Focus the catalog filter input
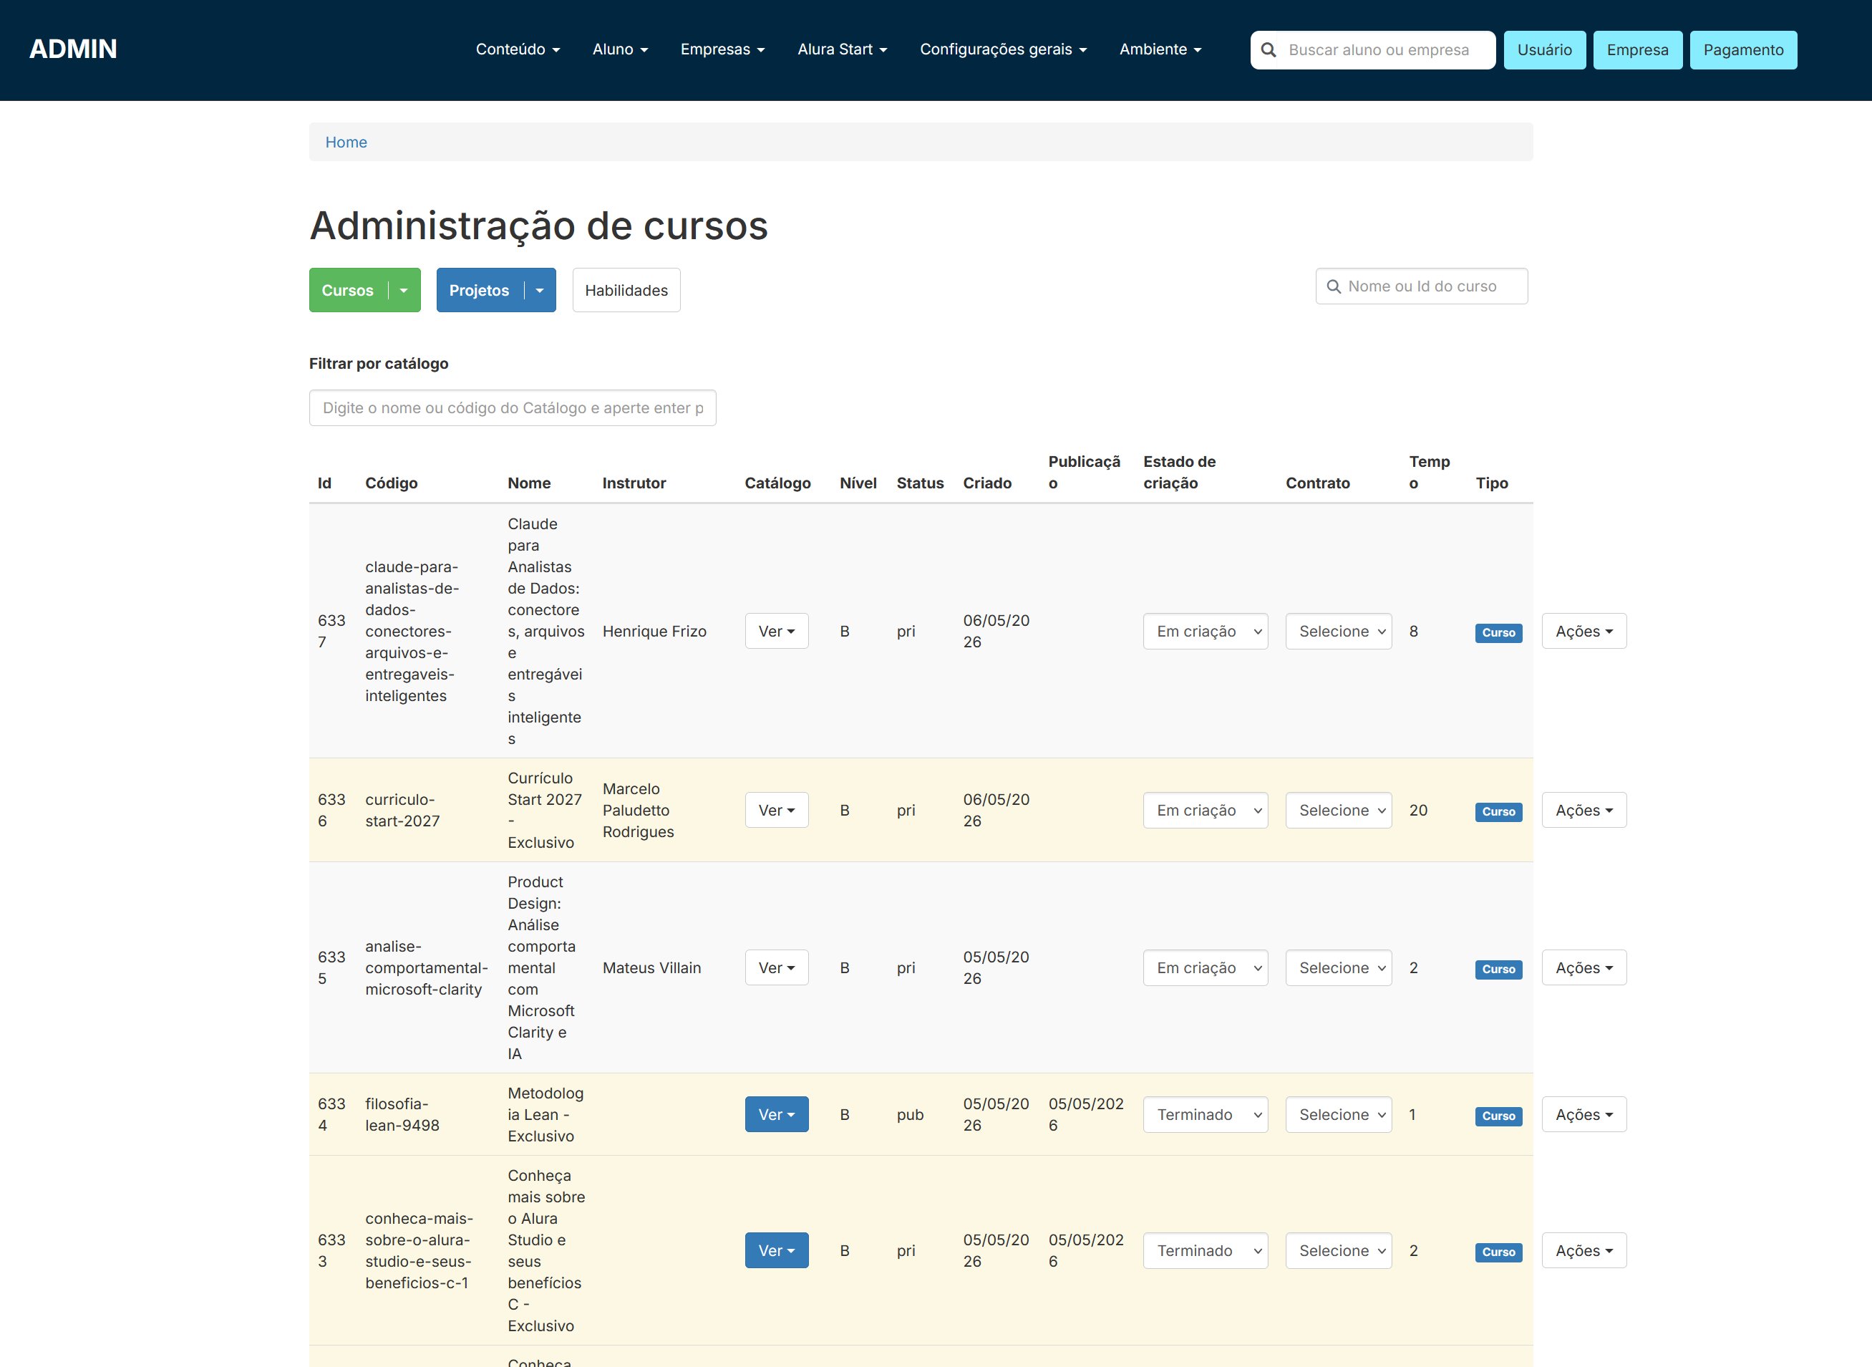The image size is (1872, 1367). coord(513,408)
